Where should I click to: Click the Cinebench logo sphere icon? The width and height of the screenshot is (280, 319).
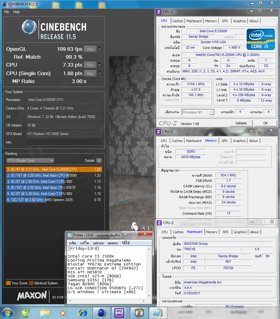[x=29, y=27]
